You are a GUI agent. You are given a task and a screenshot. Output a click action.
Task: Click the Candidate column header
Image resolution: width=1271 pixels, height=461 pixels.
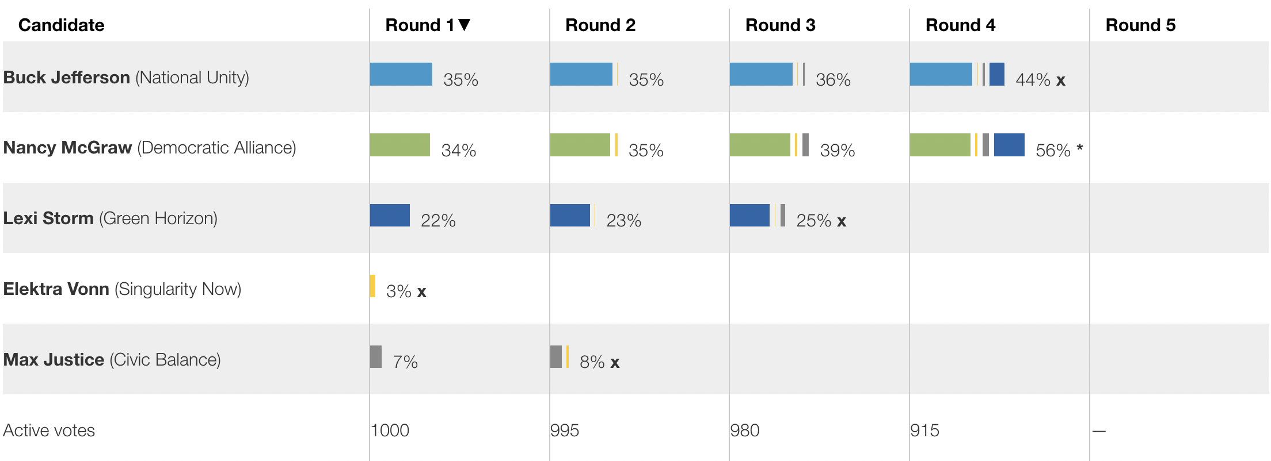[61, 25]
